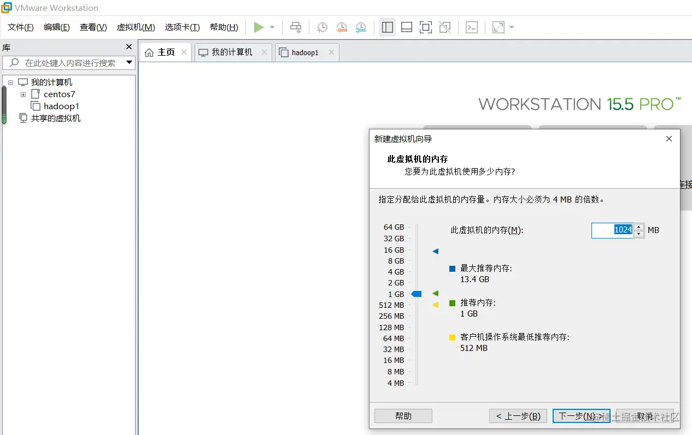Click the Send Ctrl+Alt+Del toolbar icon
Screen dimensions: 692x435
pyautogui.click(x=296, y=27)
